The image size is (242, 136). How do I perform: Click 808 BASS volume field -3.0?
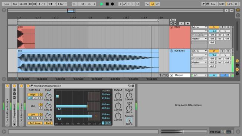(214, 55)
